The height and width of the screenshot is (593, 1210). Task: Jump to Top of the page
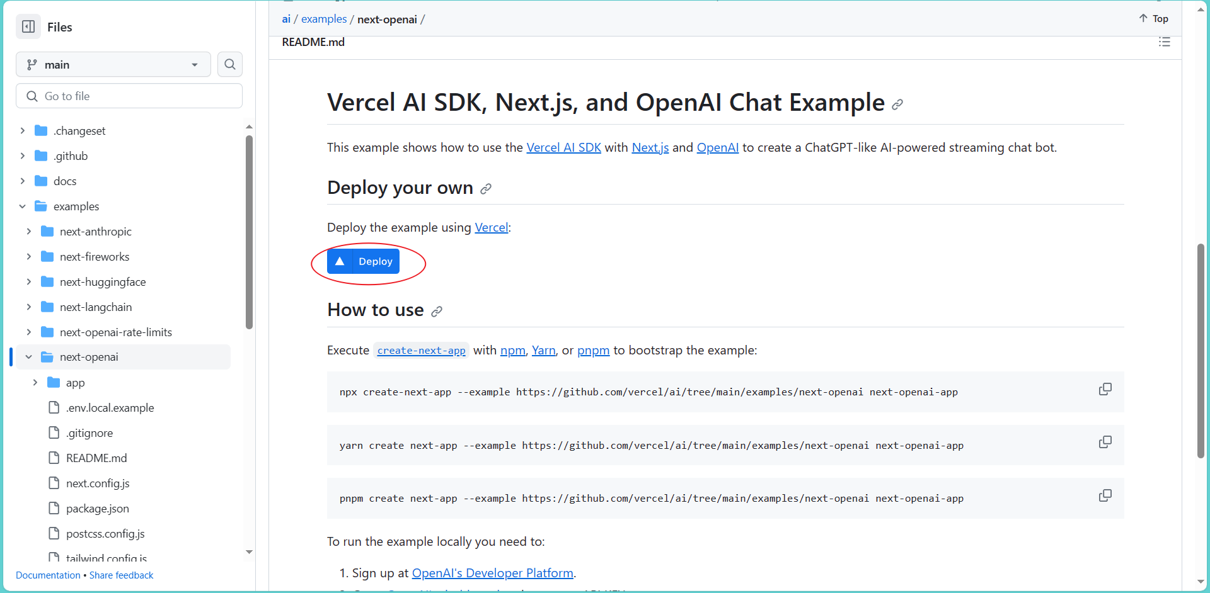1154,19
